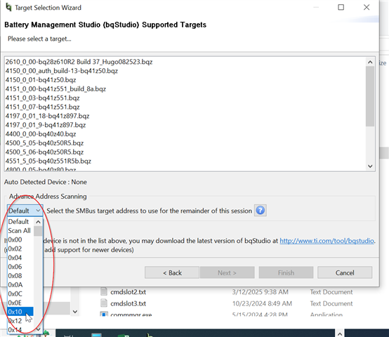The width and height of the screenshot is (389, 337).
Task: Click the target list scrollbar thumb
Action: pyautogui.click(x=370, y=96)
